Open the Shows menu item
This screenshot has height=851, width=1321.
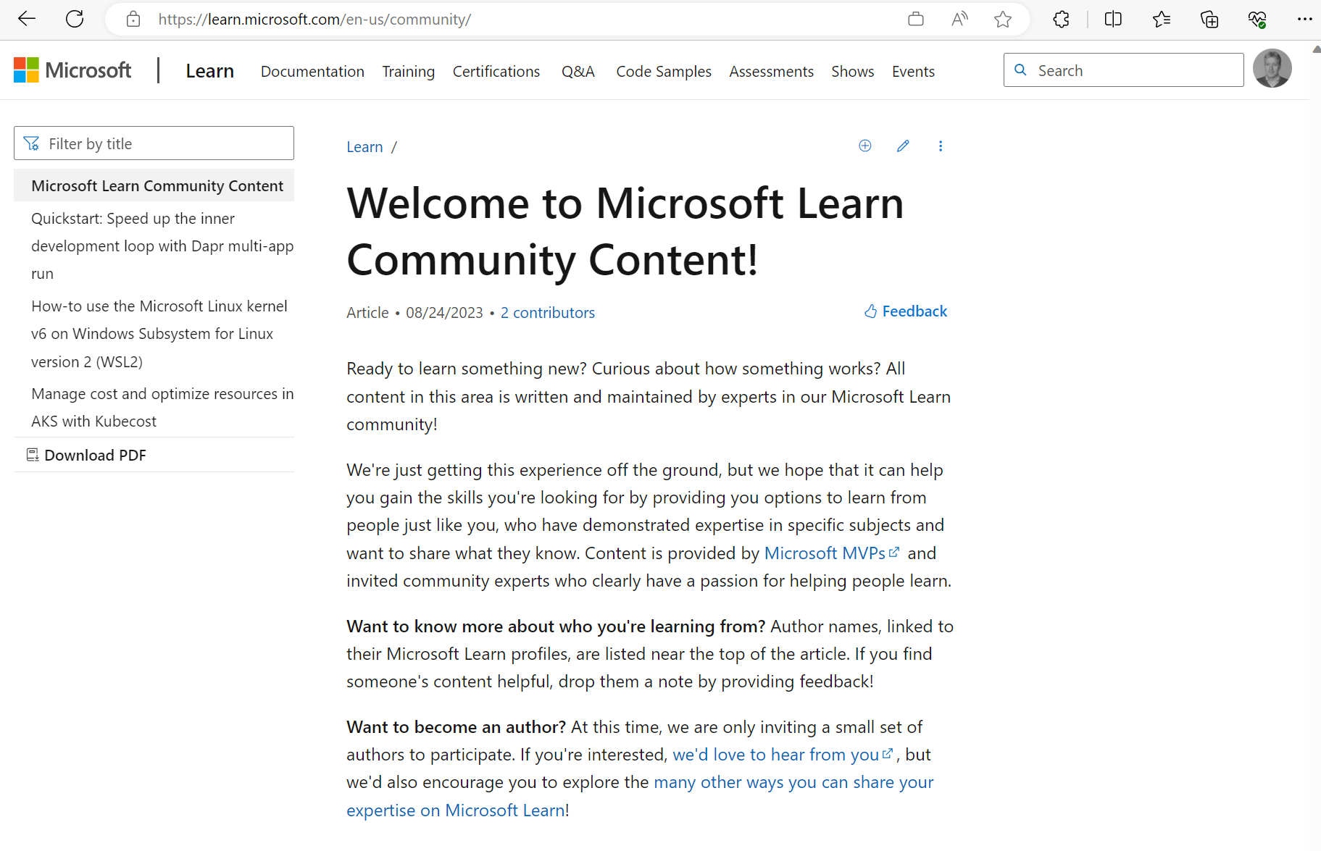click(853, 71)
